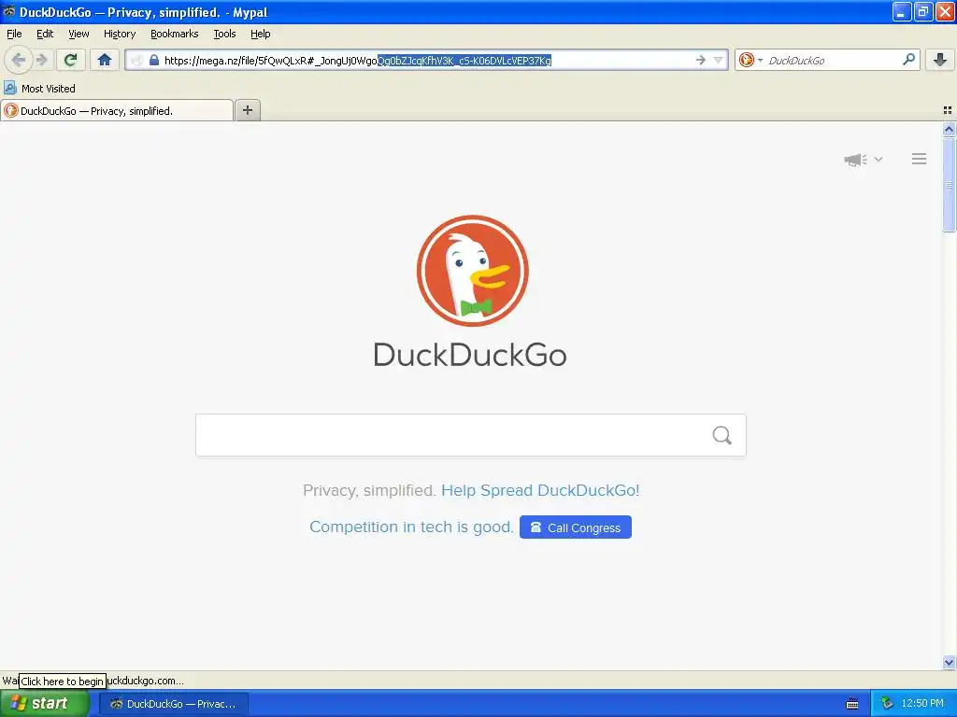Follow the Help Spread DuckDuckGo! link
Viewport: 957px width, 717px height.
point(540,490)
